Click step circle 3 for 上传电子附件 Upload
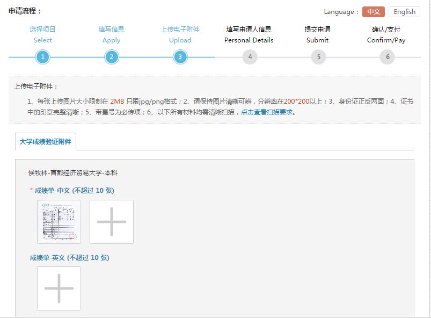The image size is (431, 318). pyautogui.click(x=180, y=56)
